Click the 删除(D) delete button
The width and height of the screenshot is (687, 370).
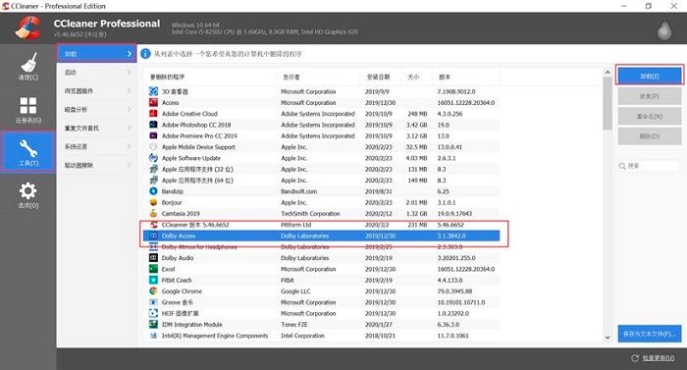650,136
